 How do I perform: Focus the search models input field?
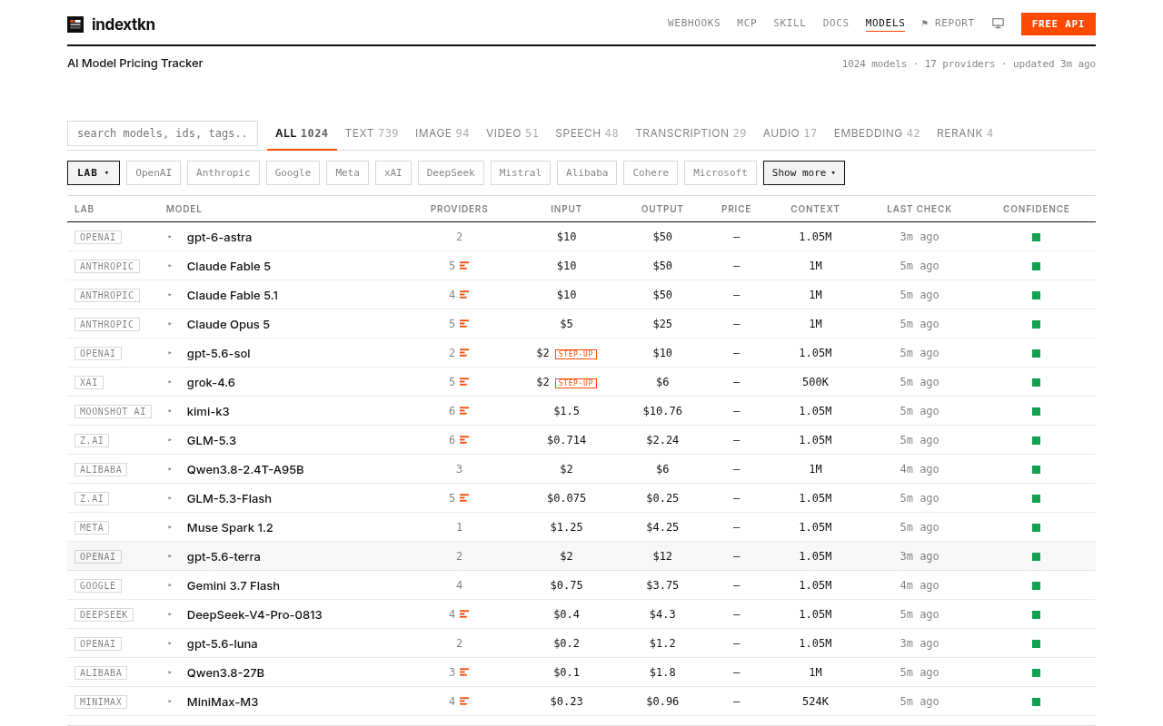point(163,133)
